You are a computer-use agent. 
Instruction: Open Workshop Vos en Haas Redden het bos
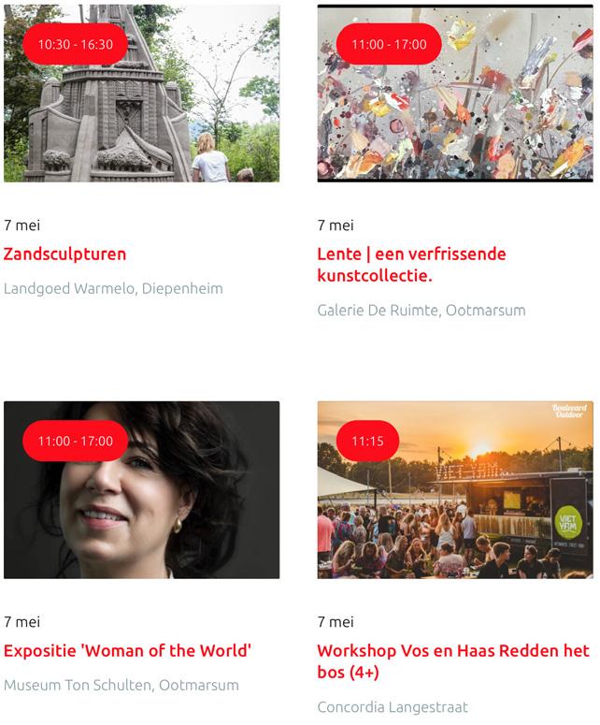453,661
